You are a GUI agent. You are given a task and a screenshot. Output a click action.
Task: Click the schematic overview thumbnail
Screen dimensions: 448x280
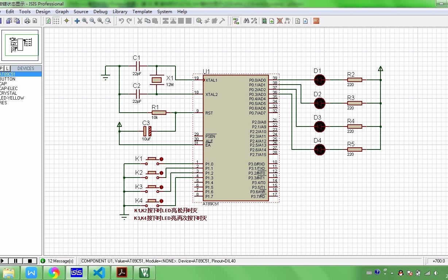click(21, 45)
